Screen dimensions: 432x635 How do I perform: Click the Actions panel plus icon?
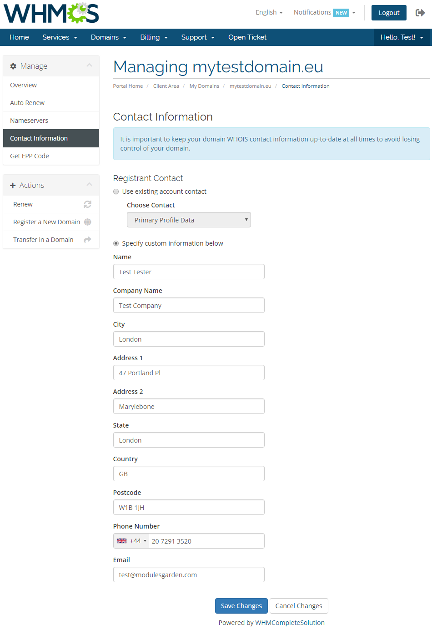(13, 186)
